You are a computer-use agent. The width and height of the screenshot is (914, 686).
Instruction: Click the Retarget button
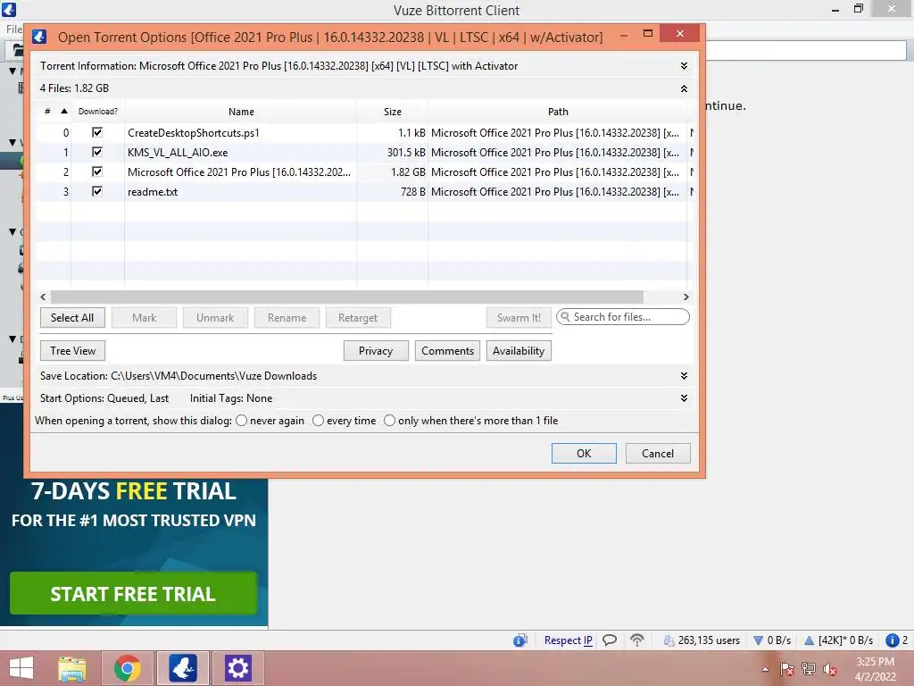pyautogui.click(x=358, y=318)
